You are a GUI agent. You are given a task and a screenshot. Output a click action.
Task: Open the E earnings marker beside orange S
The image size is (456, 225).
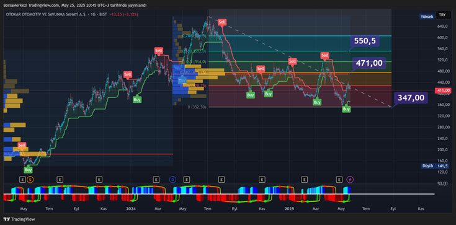point(22,180)
